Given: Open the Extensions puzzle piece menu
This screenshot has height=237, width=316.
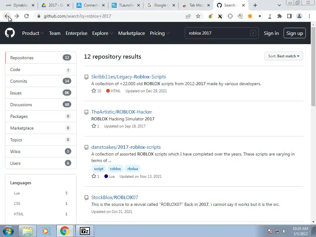Looking at the screenshot, I should (279, 16).
